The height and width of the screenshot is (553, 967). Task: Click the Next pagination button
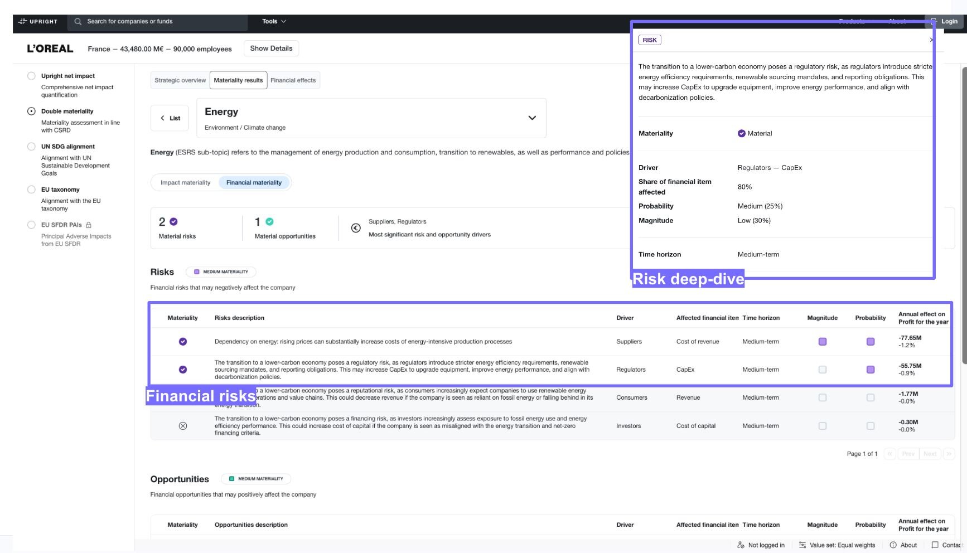(x=930, y=454)
